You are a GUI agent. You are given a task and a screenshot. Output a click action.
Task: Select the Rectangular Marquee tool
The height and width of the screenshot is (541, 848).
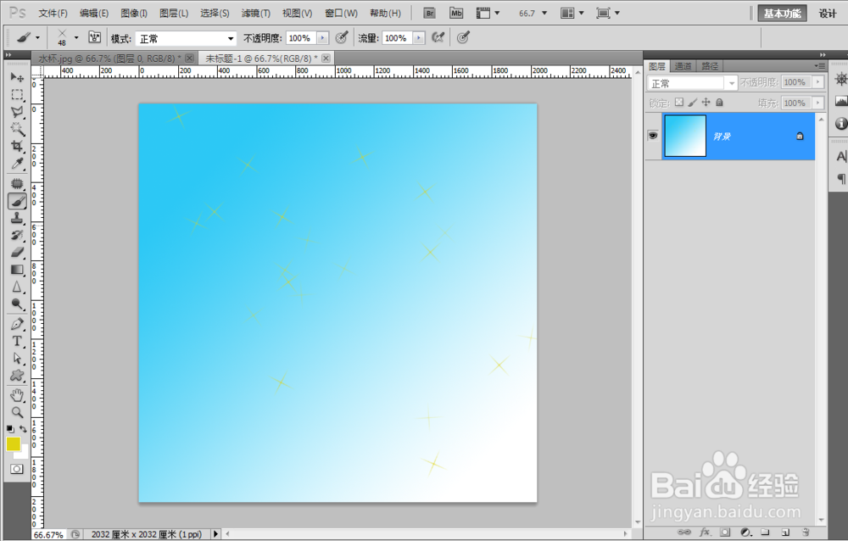click(x=17, y=95)
